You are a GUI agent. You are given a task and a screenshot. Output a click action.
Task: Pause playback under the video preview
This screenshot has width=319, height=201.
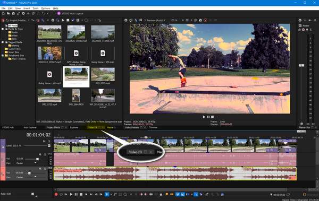coord(208,117)
